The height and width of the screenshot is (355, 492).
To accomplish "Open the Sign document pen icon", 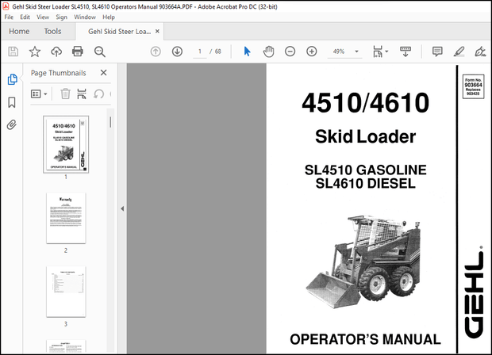I will point(480,52).
